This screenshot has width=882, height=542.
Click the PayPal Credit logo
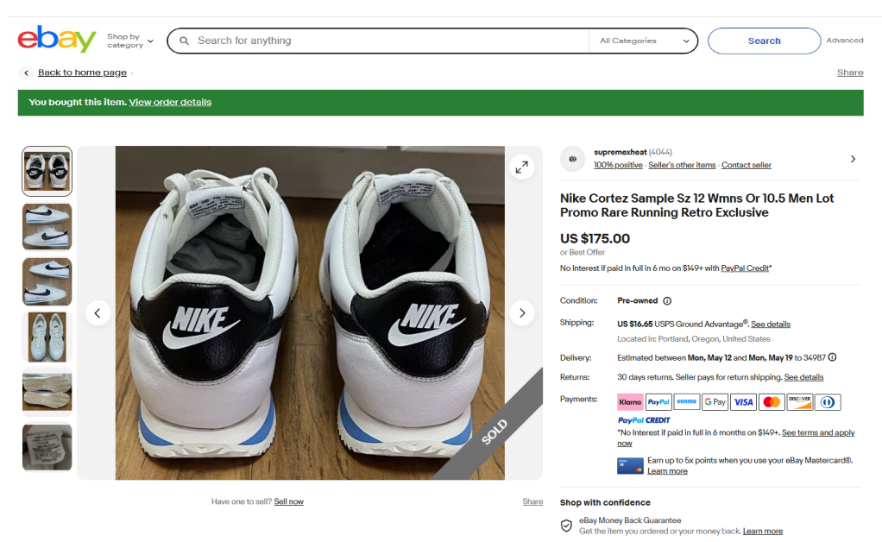(x=644, y=420)
